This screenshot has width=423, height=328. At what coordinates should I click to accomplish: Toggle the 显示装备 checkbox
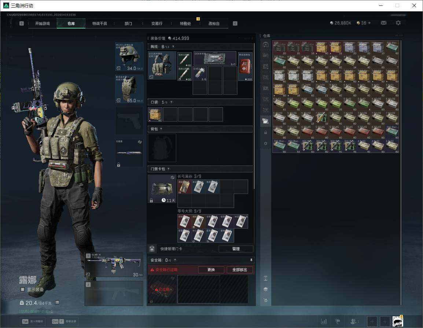click(22, 290)
